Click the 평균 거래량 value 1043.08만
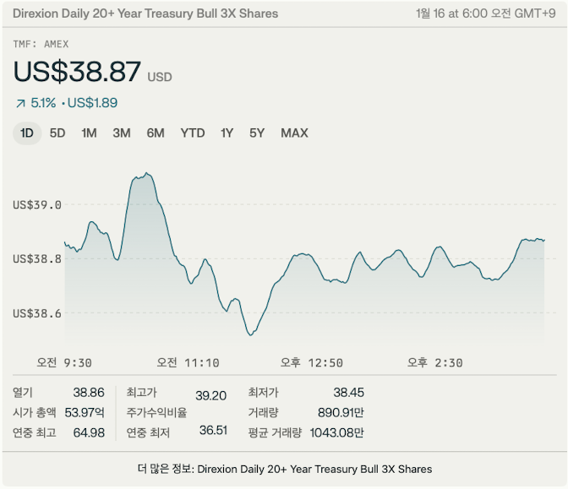Screen dimensions: 568x489 pyautogui.click(x=337, y=432)
